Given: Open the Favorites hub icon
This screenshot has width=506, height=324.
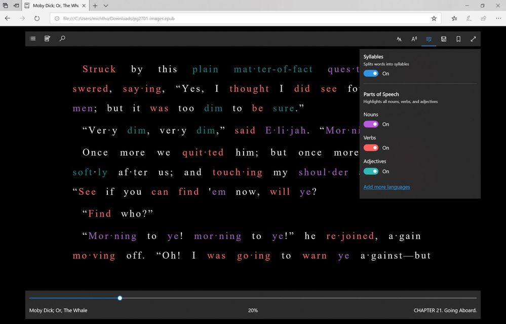Looking at the screenshot, I should tap(454, 18).
